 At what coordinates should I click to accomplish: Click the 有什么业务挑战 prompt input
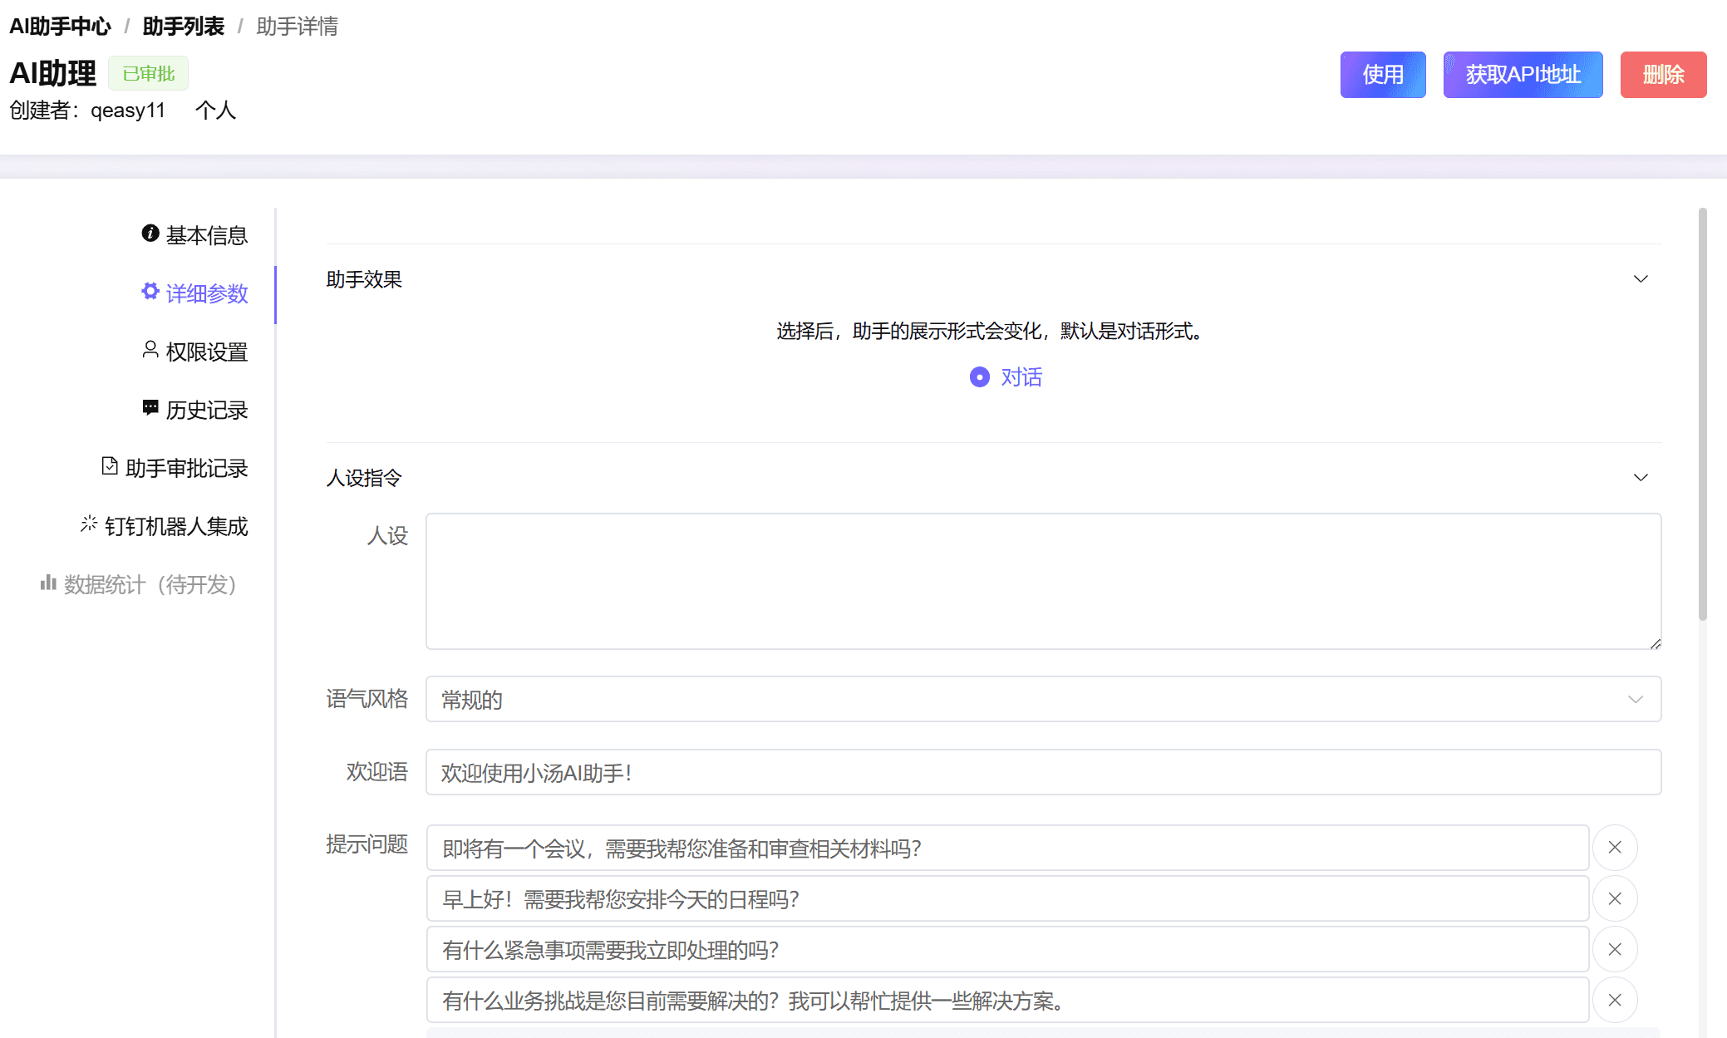tap(1007, 1000)
